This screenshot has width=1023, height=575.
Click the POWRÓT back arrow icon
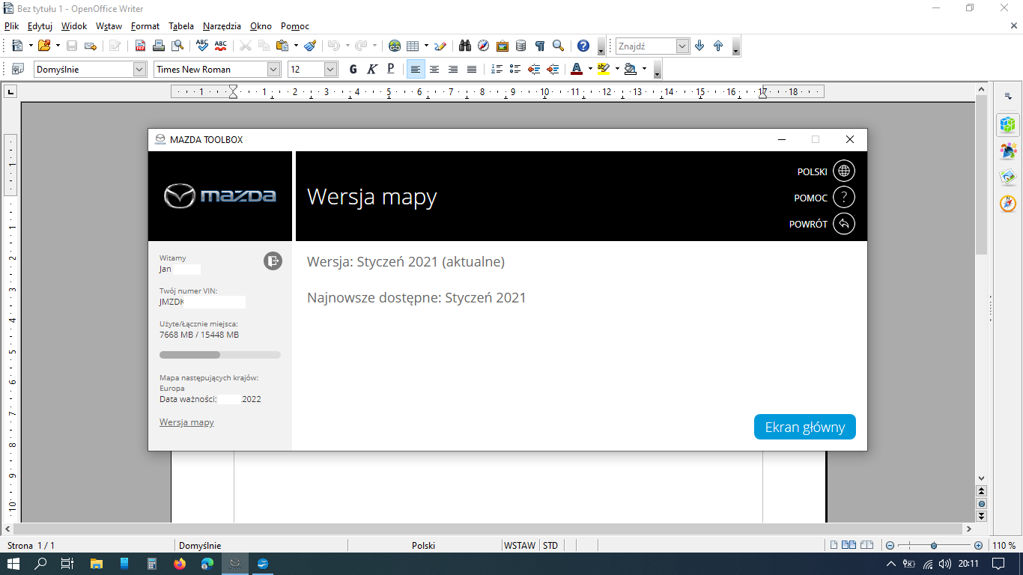pos(844,224)
